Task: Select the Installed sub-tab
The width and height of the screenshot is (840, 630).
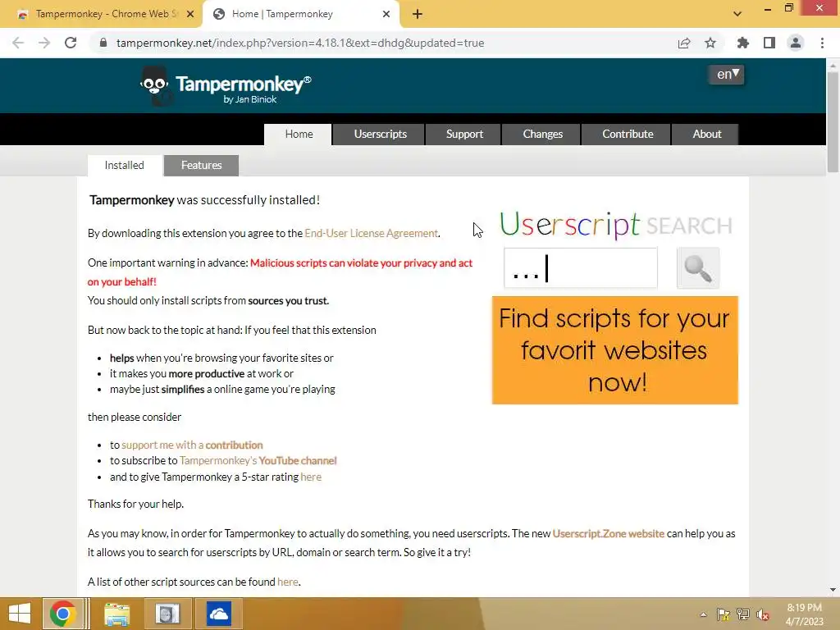Action: pos(125,166)
